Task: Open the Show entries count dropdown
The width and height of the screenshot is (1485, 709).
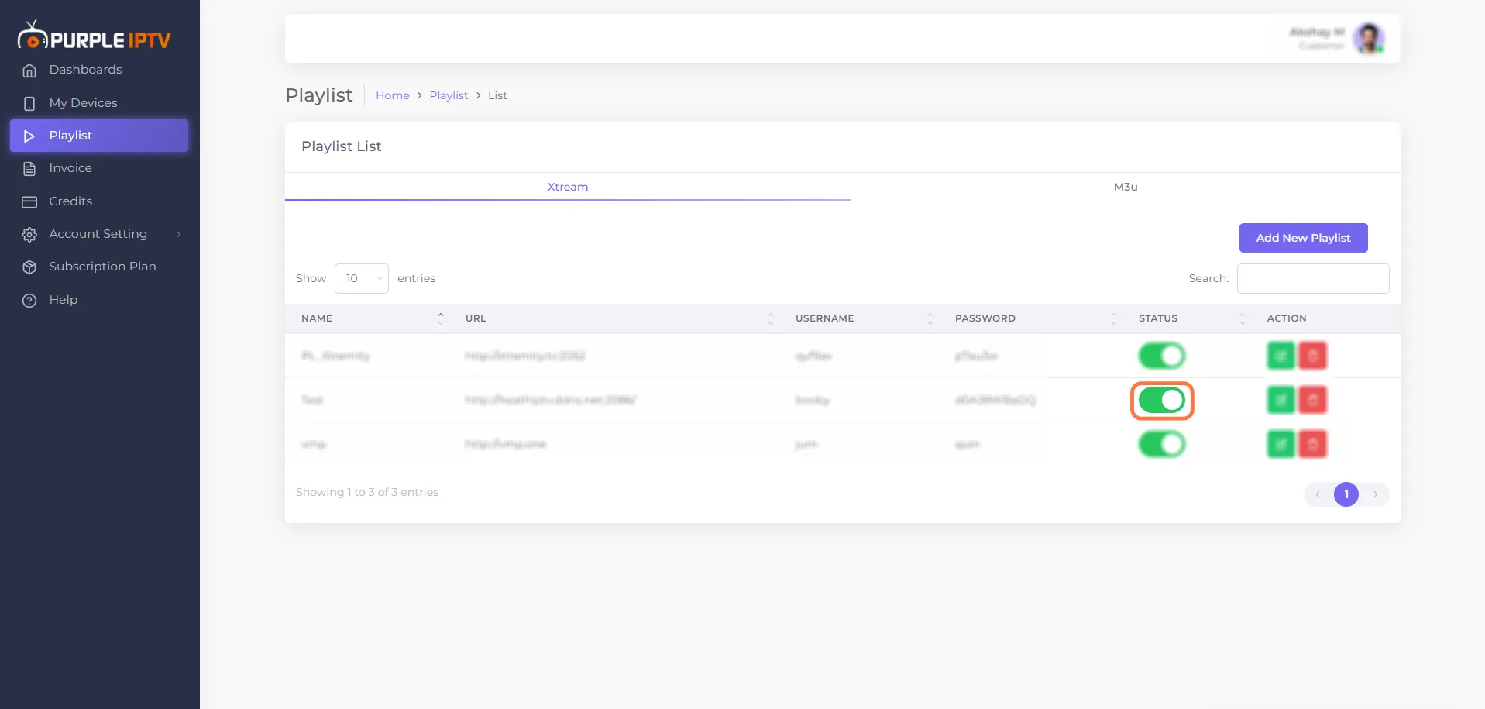Action: (x=361, y=278)
